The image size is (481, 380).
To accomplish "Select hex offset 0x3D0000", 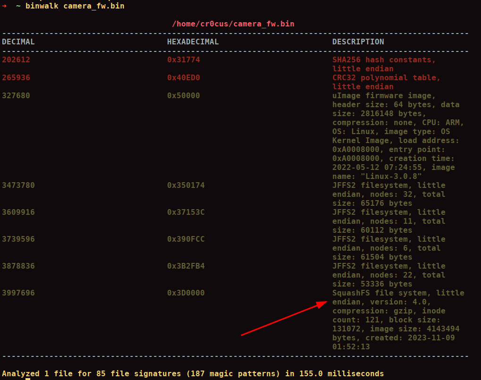I will (x=186, y=293).
